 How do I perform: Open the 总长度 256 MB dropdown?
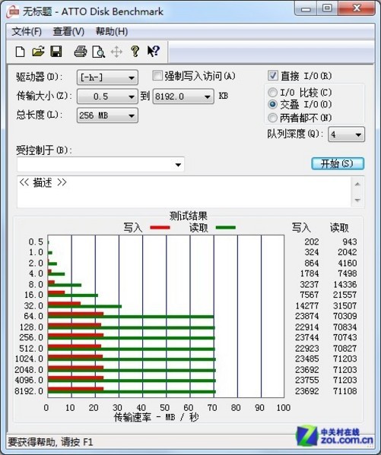click(107, 115)
